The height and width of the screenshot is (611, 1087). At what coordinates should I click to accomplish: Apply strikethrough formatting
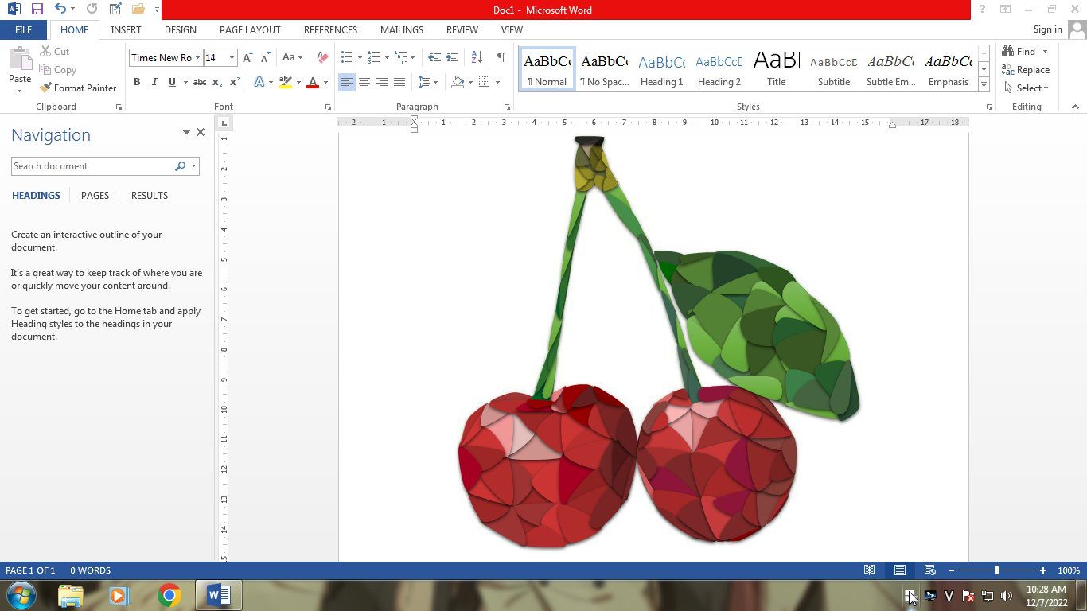click(200, 82)
